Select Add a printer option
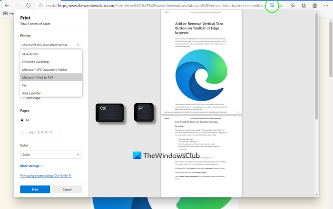 [x=51, y=93]
